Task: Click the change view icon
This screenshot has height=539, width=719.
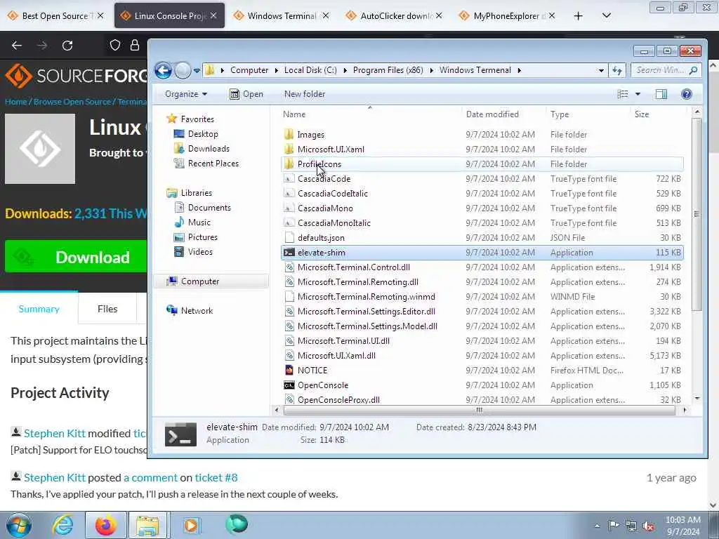Action: (623, 94)
